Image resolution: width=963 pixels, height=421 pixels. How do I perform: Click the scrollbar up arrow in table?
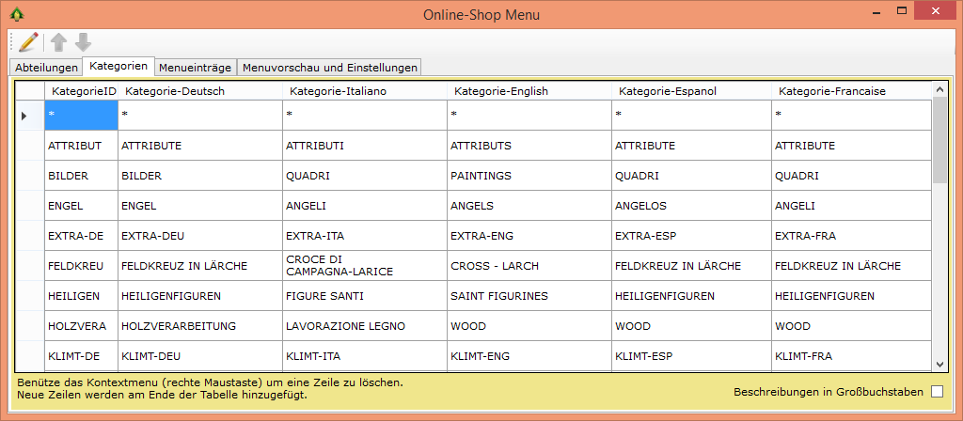click(x=939, y=89)
